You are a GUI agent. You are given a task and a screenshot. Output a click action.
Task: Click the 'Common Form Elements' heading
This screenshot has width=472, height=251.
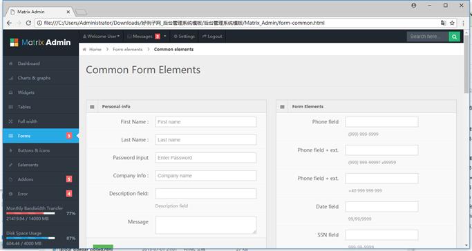[143, 70]
